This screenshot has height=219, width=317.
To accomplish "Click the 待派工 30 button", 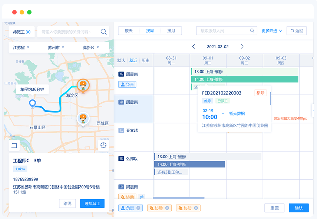I will coord(22,32).
